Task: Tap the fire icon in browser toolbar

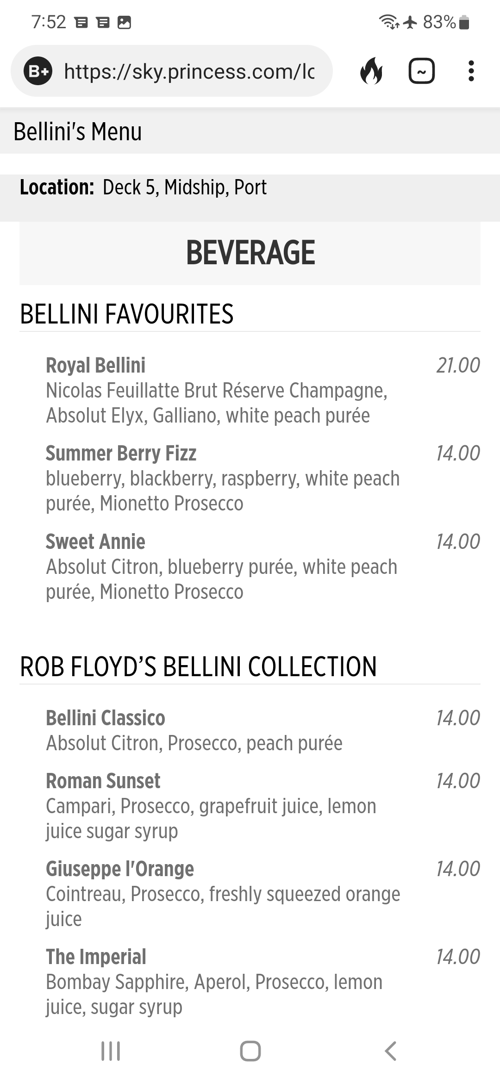Action: (x=371, y=71)
